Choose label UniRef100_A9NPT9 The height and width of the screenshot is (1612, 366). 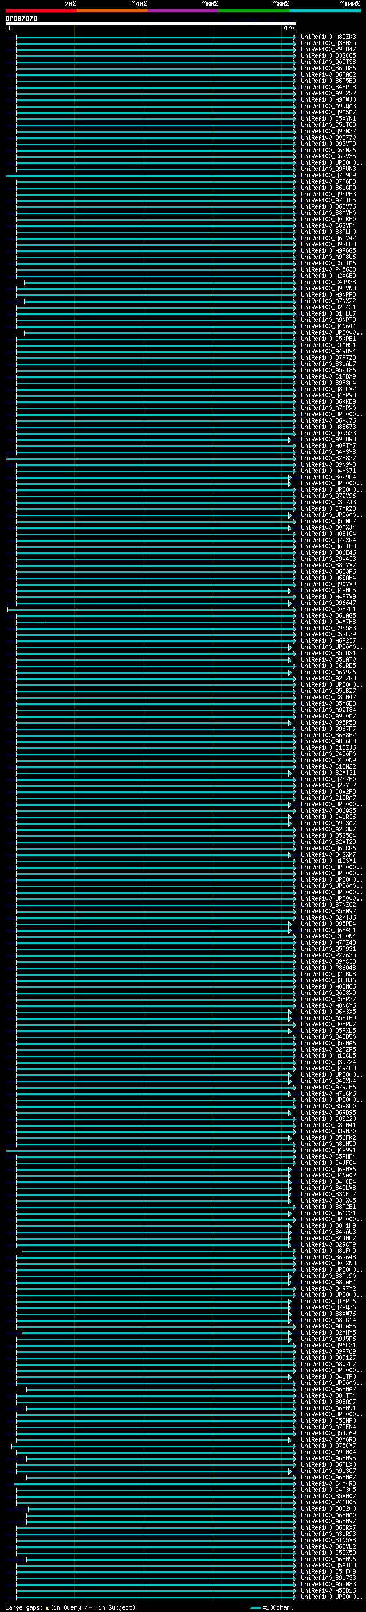(328, 320)
